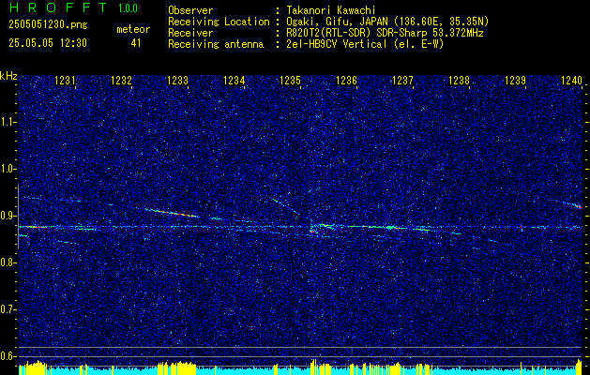590x375 pixels.
Task: Click receiver text R820T2(RTL-SDR) SDR-Sharp 53.372MHz
Action: (384, 33)
